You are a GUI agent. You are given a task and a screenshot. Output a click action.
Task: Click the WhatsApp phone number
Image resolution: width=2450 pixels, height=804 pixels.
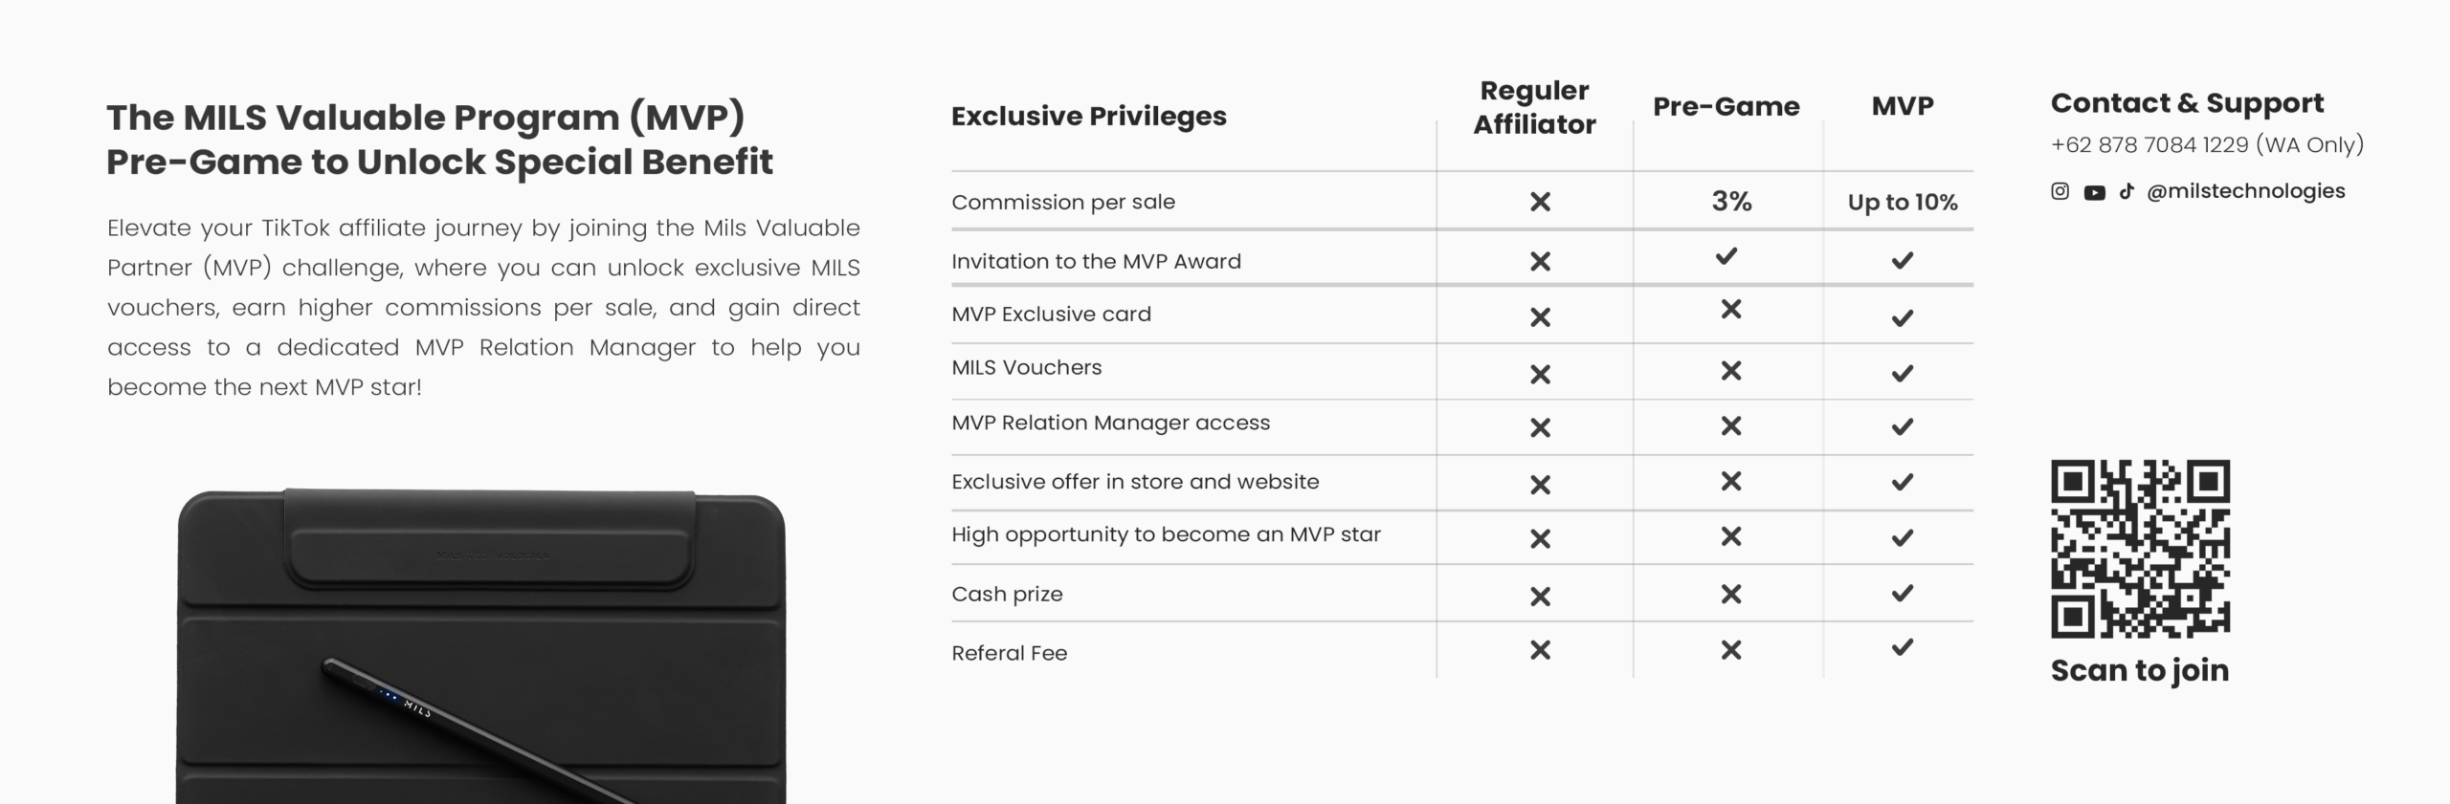pyautogui.click(x=2207, y=145)
